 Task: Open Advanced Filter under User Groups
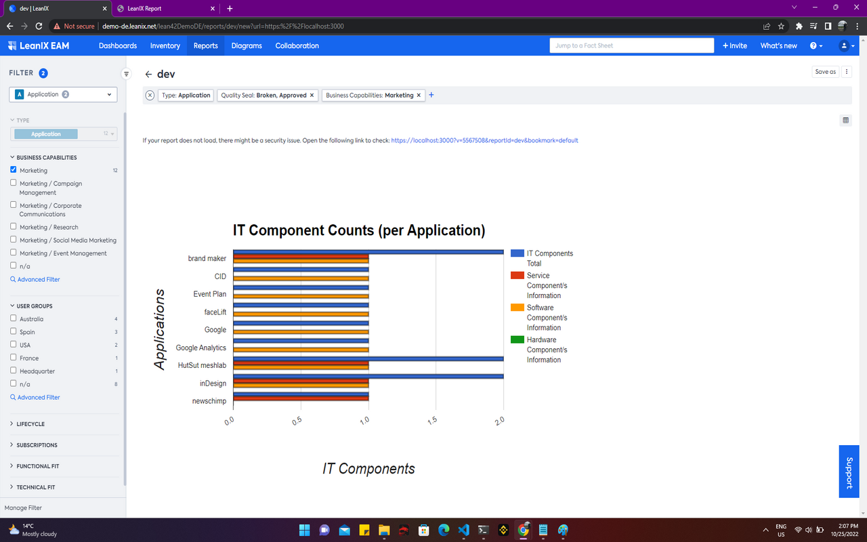click(x=35, y=397)
